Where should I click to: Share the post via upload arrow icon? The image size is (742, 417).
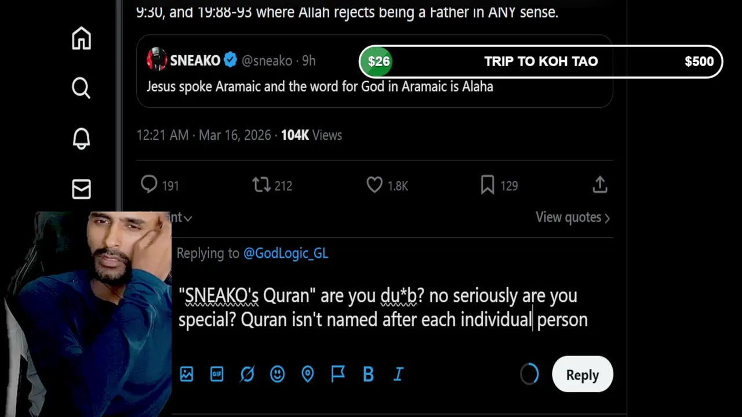click(x=600, y=185)
